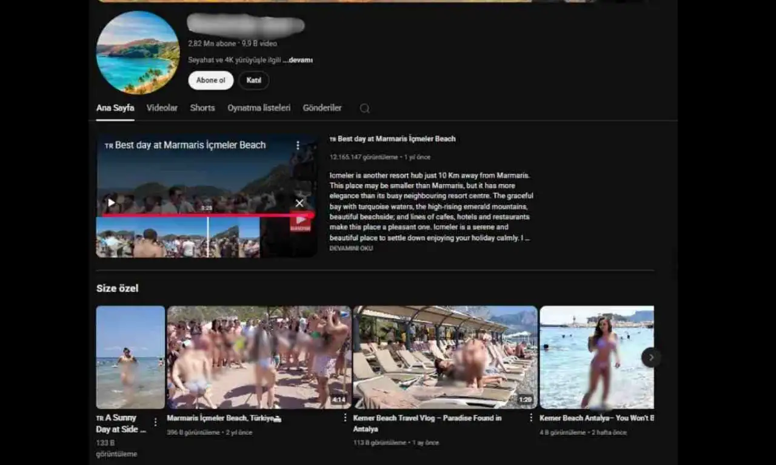
Task: Click the 2,82 Mn abone subscriber count
Action: (213, 44)
